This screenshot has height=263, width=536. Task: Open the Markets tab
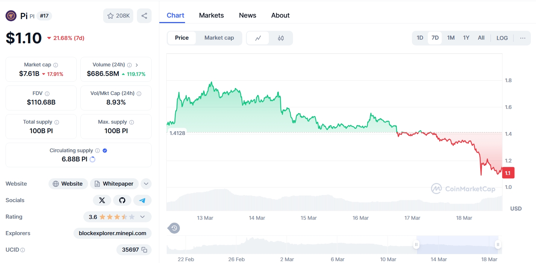pyautogui.click(x=211, y=15)
